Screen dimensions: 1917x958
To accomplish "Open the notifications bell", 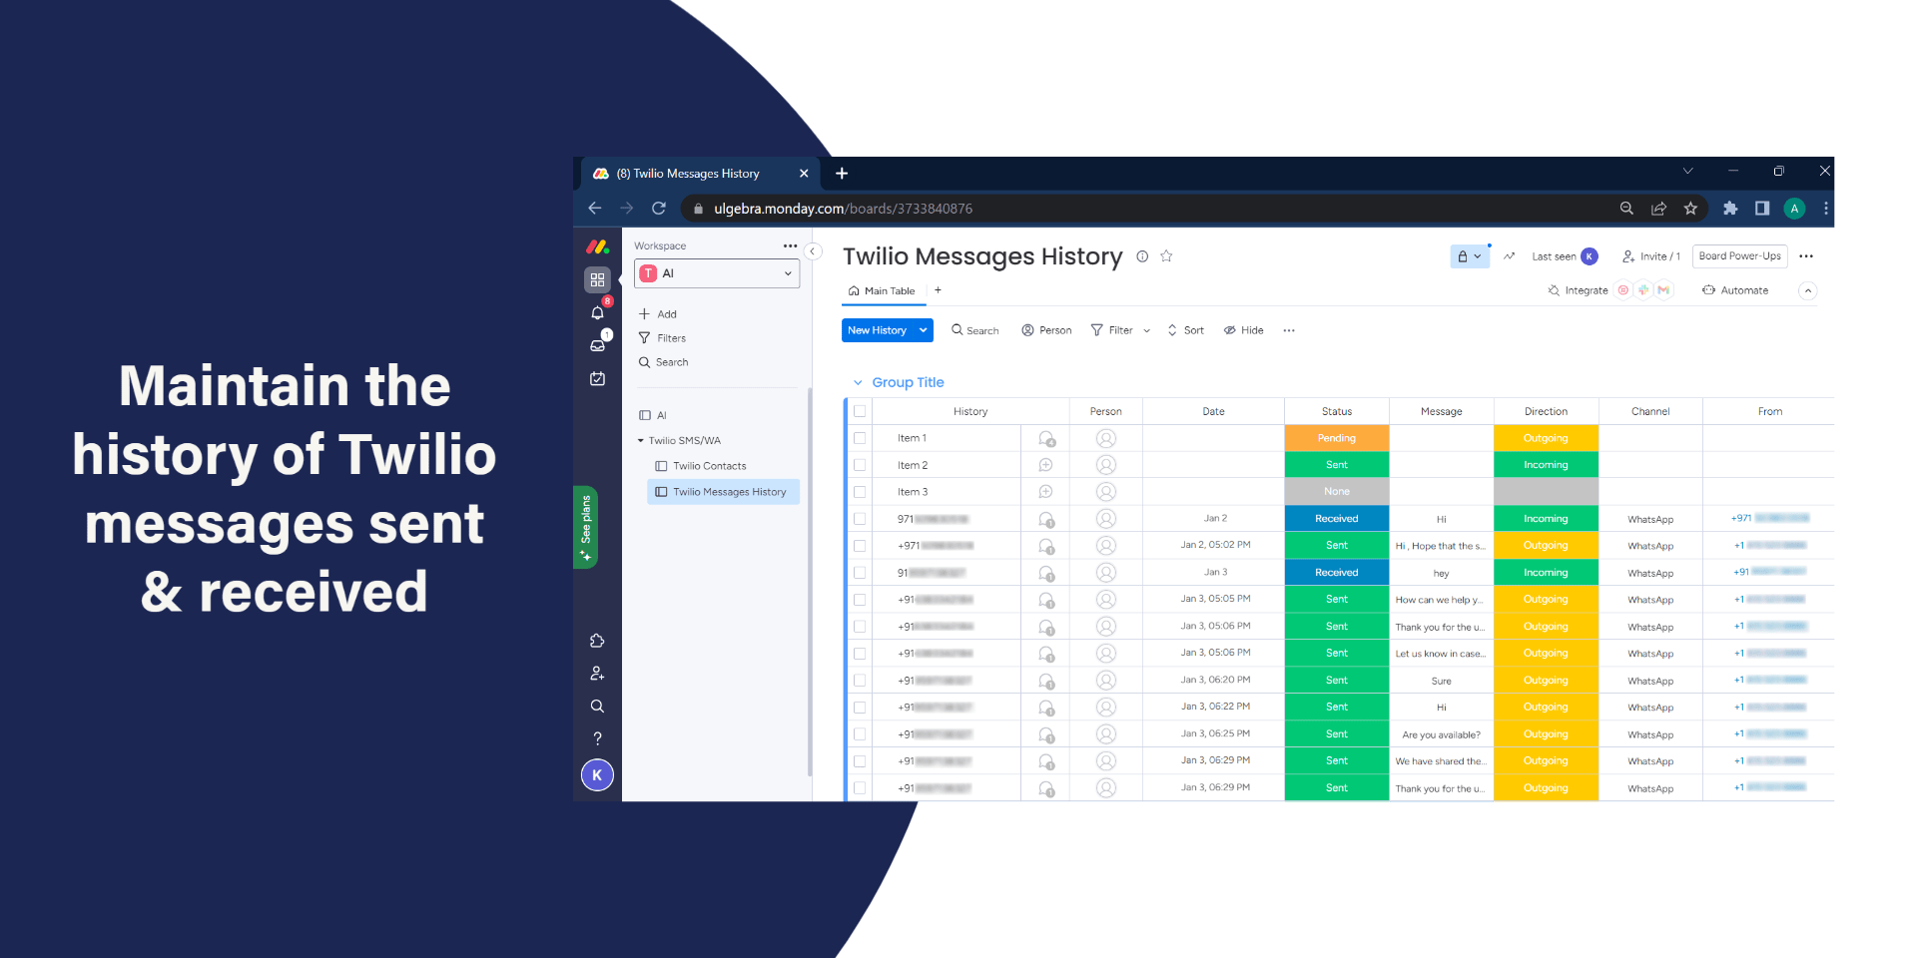I will pos(597,313).
